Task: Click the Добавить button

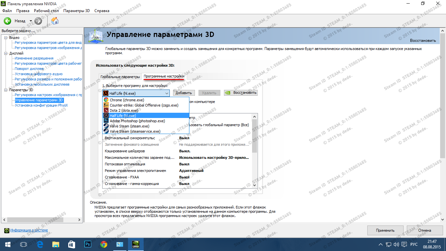Action: tap(184, 93)
